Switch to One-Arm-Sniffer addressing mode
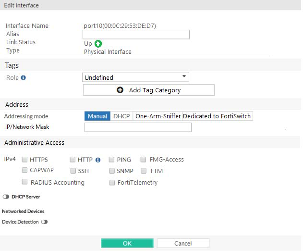Viewport: 303px width, 251px height. pyautogui.click(x=158, y=116)
